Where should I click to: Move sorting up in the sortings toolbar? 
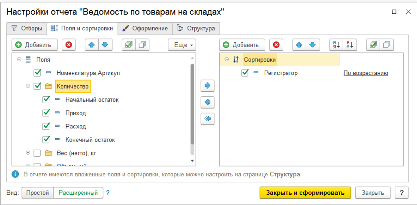[x=299, y=45]
